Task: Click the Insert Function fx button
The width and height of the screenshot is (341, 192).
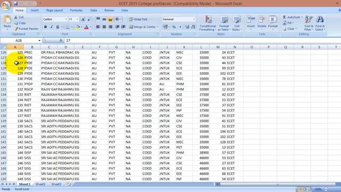Action: pyautogui.click(x=61, y=41)
